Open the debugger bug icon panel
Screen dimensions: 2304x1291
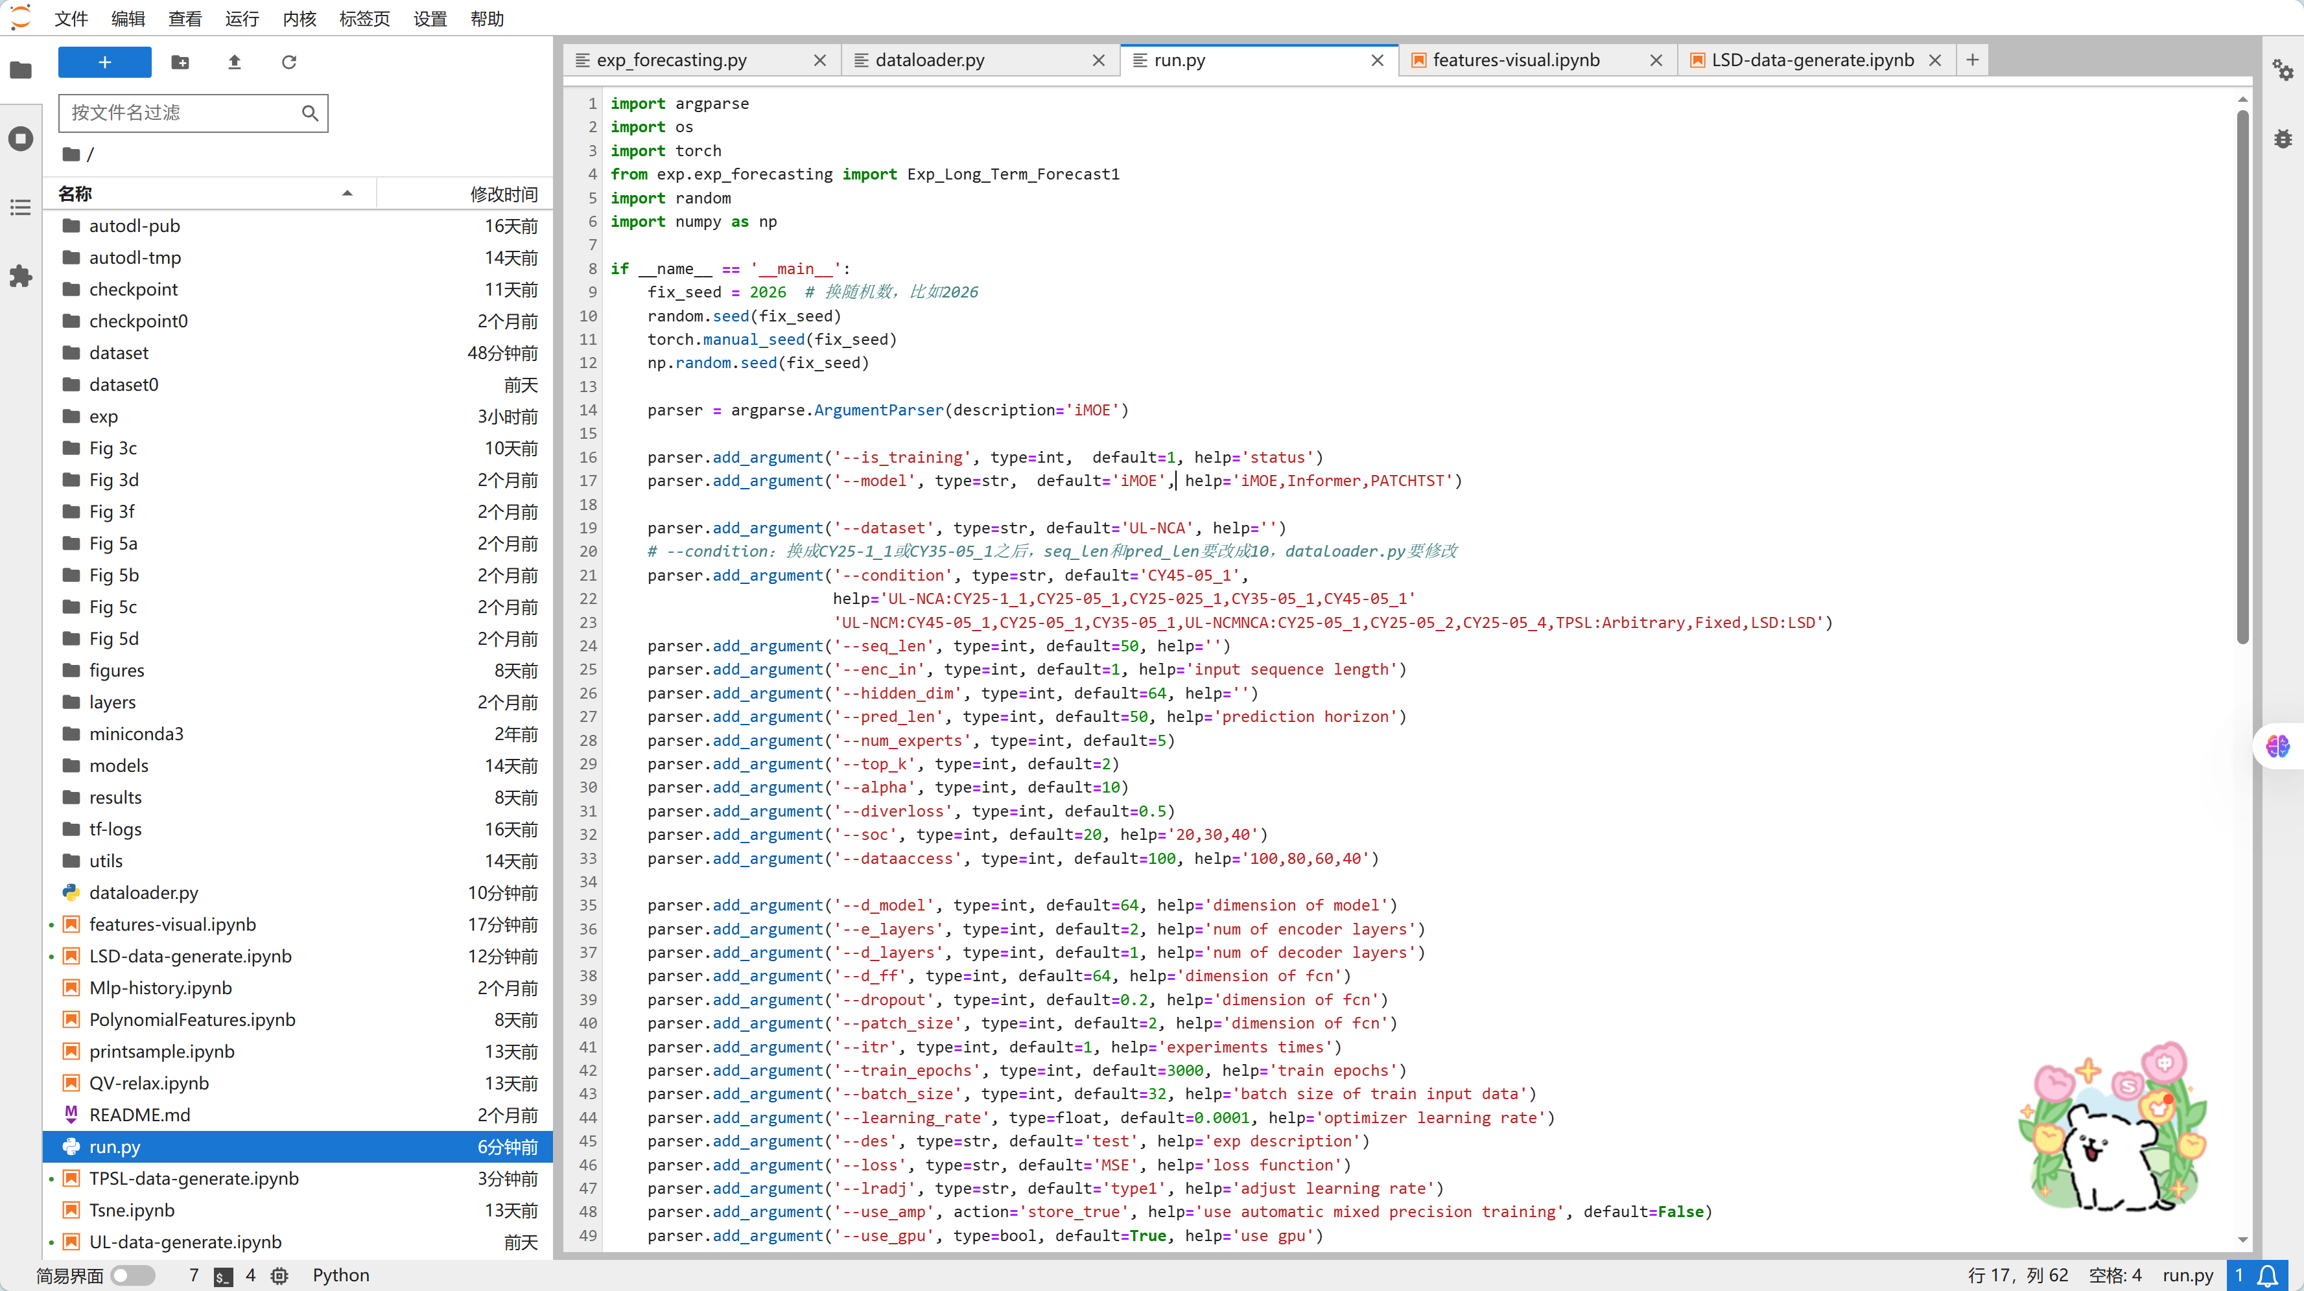click(2283, 139)
